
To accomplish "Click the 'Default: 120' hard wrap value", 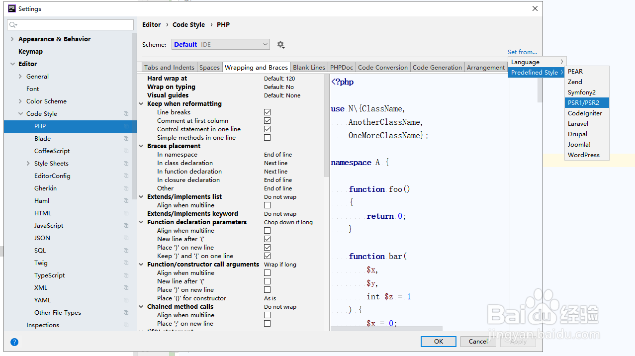I will point(279,79).
